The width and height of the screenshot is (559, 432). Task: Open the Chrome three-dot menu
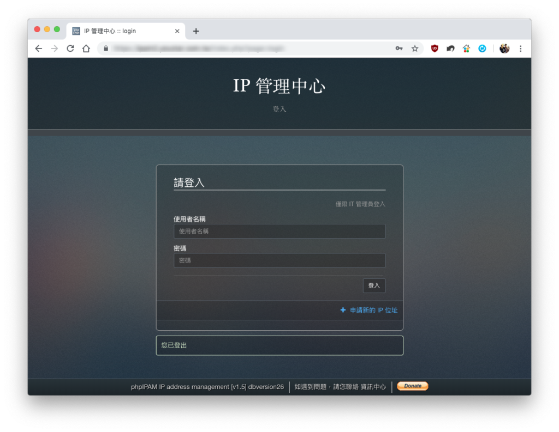tap(520, 48)
